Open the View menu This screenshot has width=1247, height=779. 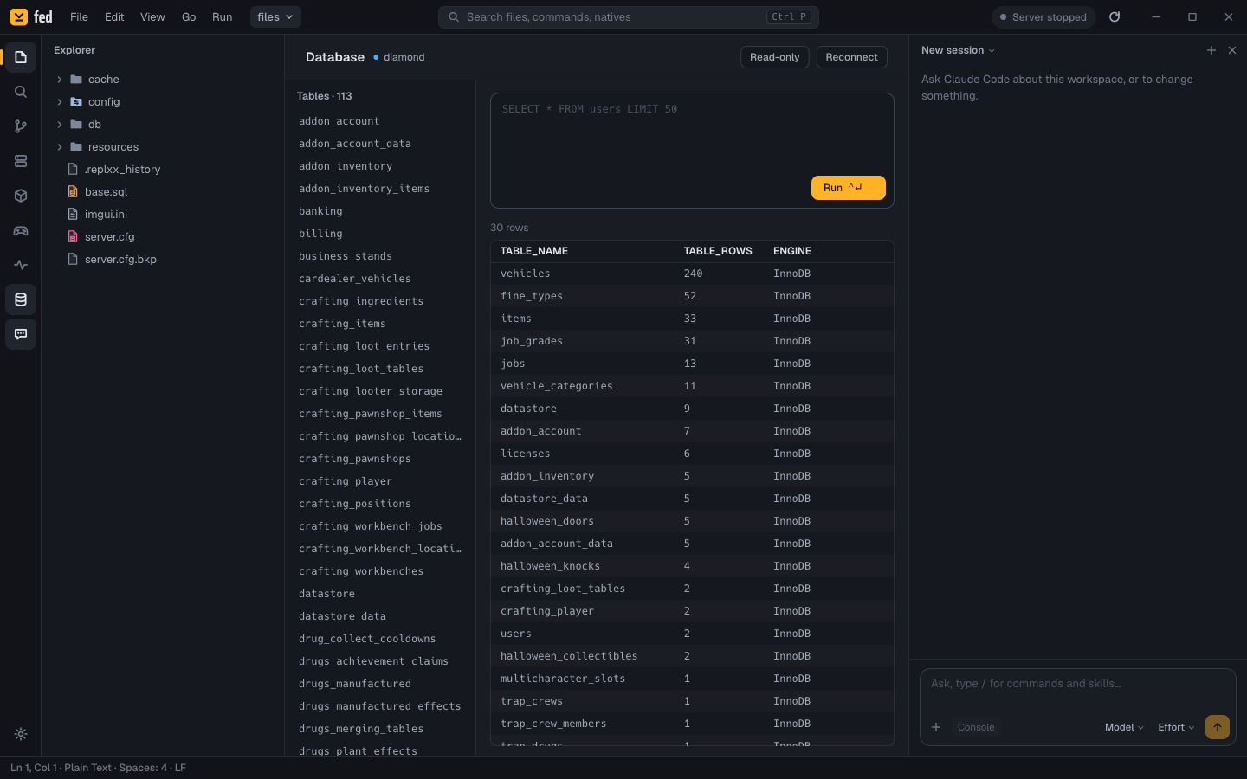(152, 16)
